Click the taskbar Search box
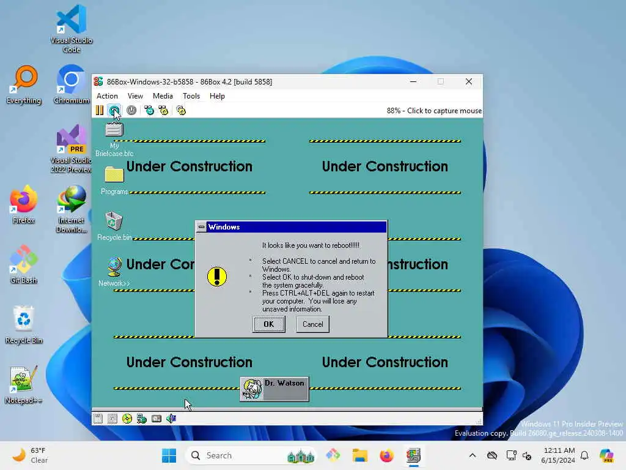The height and width of the screenshot is (470, 626). (x=251, y=455)
